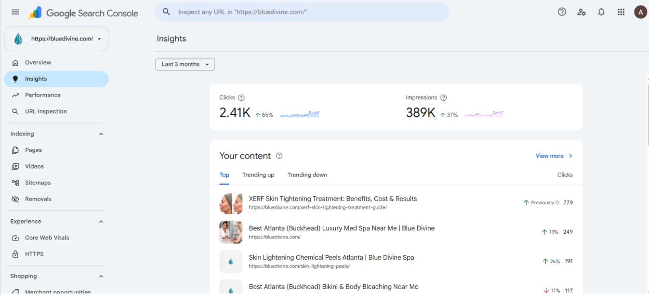Open Skin Lightening Chemical Peels Atlanta title
The image size is (649, 296).
332,257
